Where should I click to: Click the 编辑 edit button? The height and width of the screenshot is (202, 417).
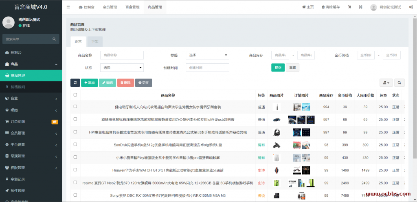tap(108, 83)
